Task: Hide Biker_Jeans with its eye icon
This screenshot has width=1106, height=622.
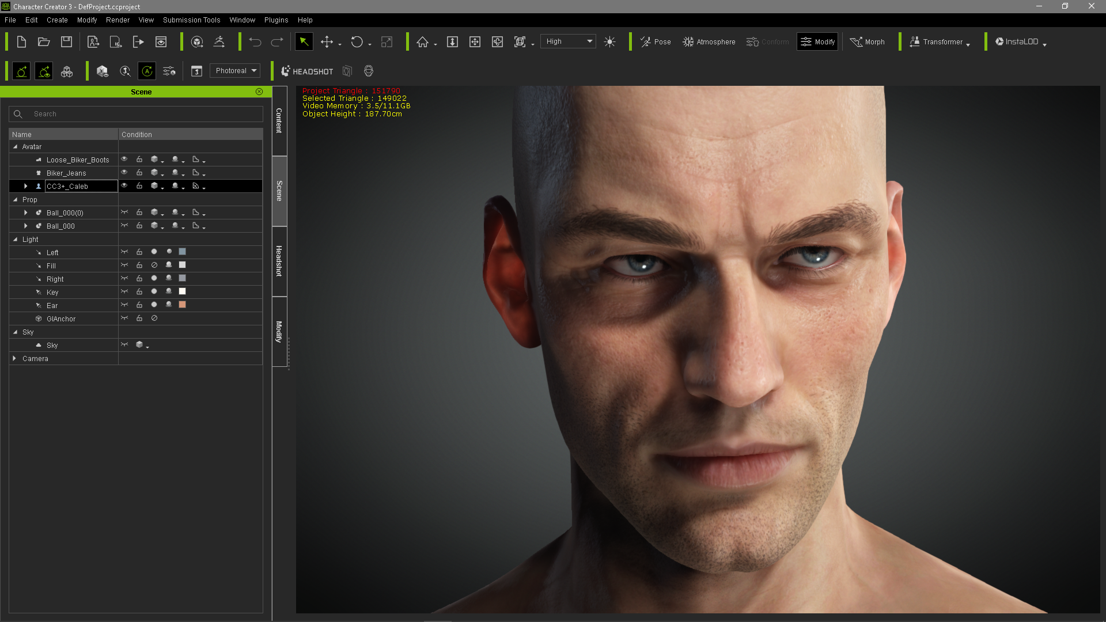Action: [x=124, y=172]
